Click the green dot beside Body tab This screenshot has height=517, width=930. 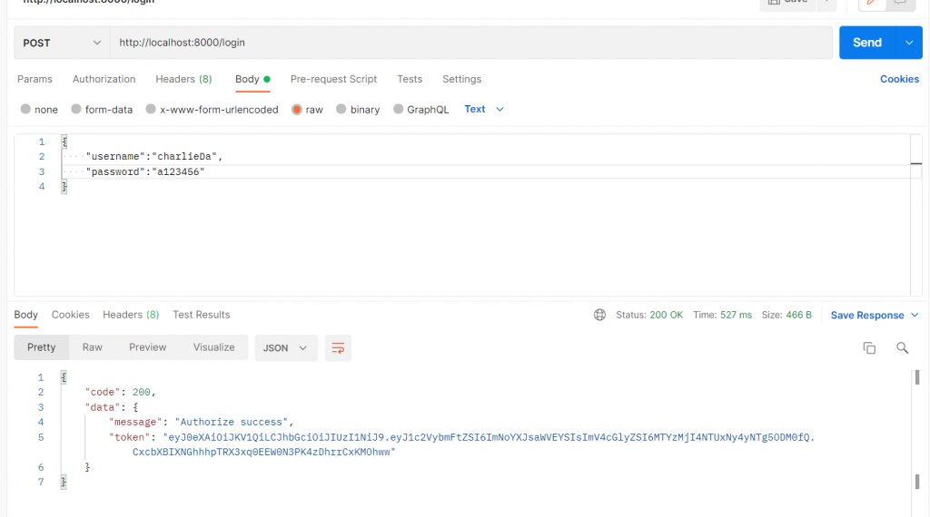[267, 79]
